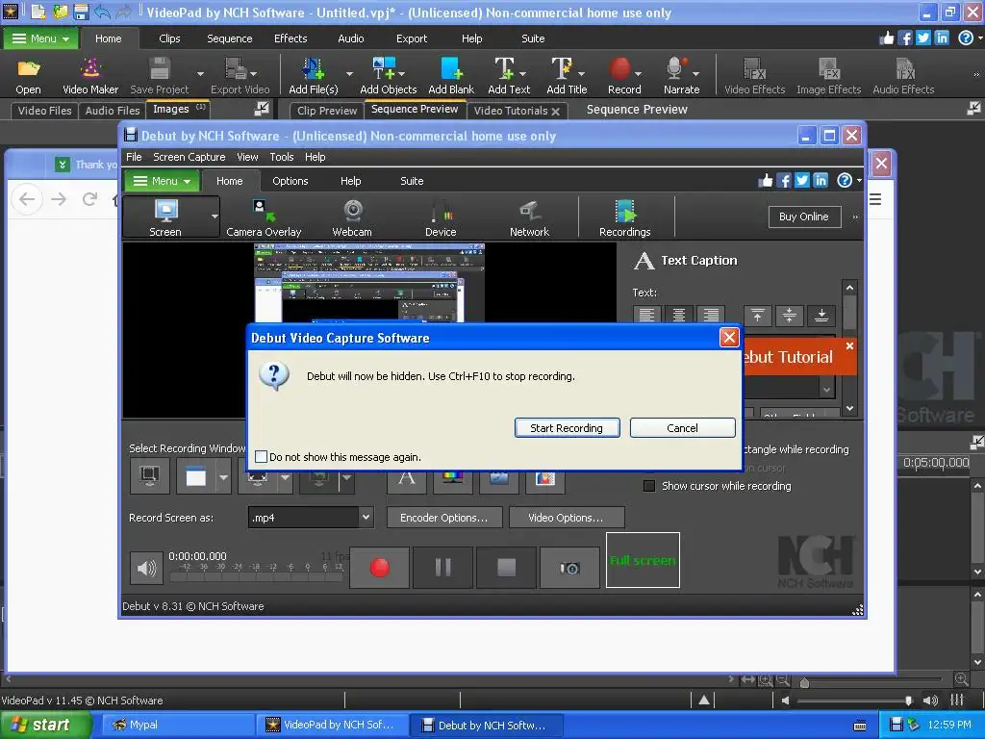The image size is (985, 739).
Task: Select Network source in Debut
Action: [530, 217]
